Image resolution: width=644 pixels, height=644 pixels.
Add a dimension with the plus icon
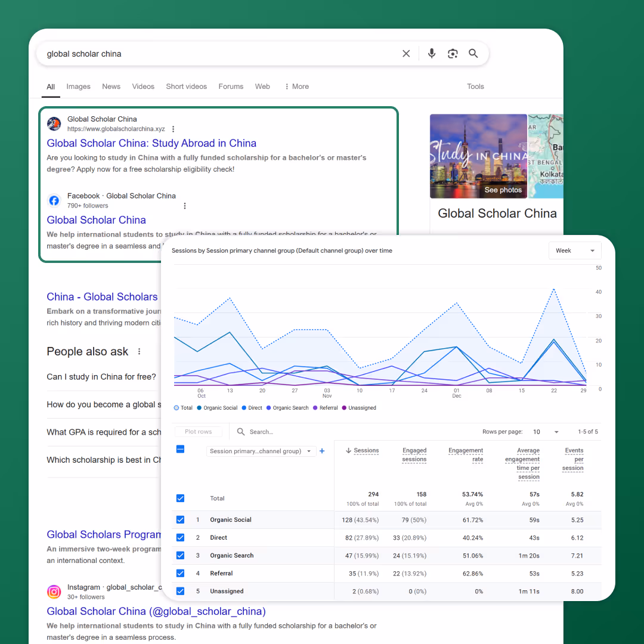(322, 451)
